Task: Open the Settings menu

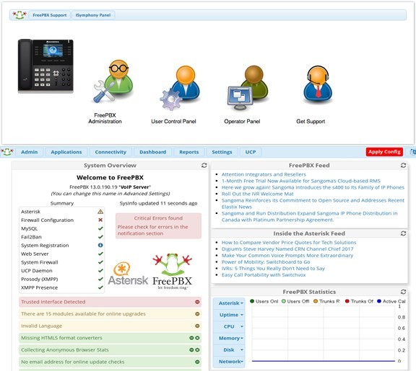Action: click(x=222, y=152)
